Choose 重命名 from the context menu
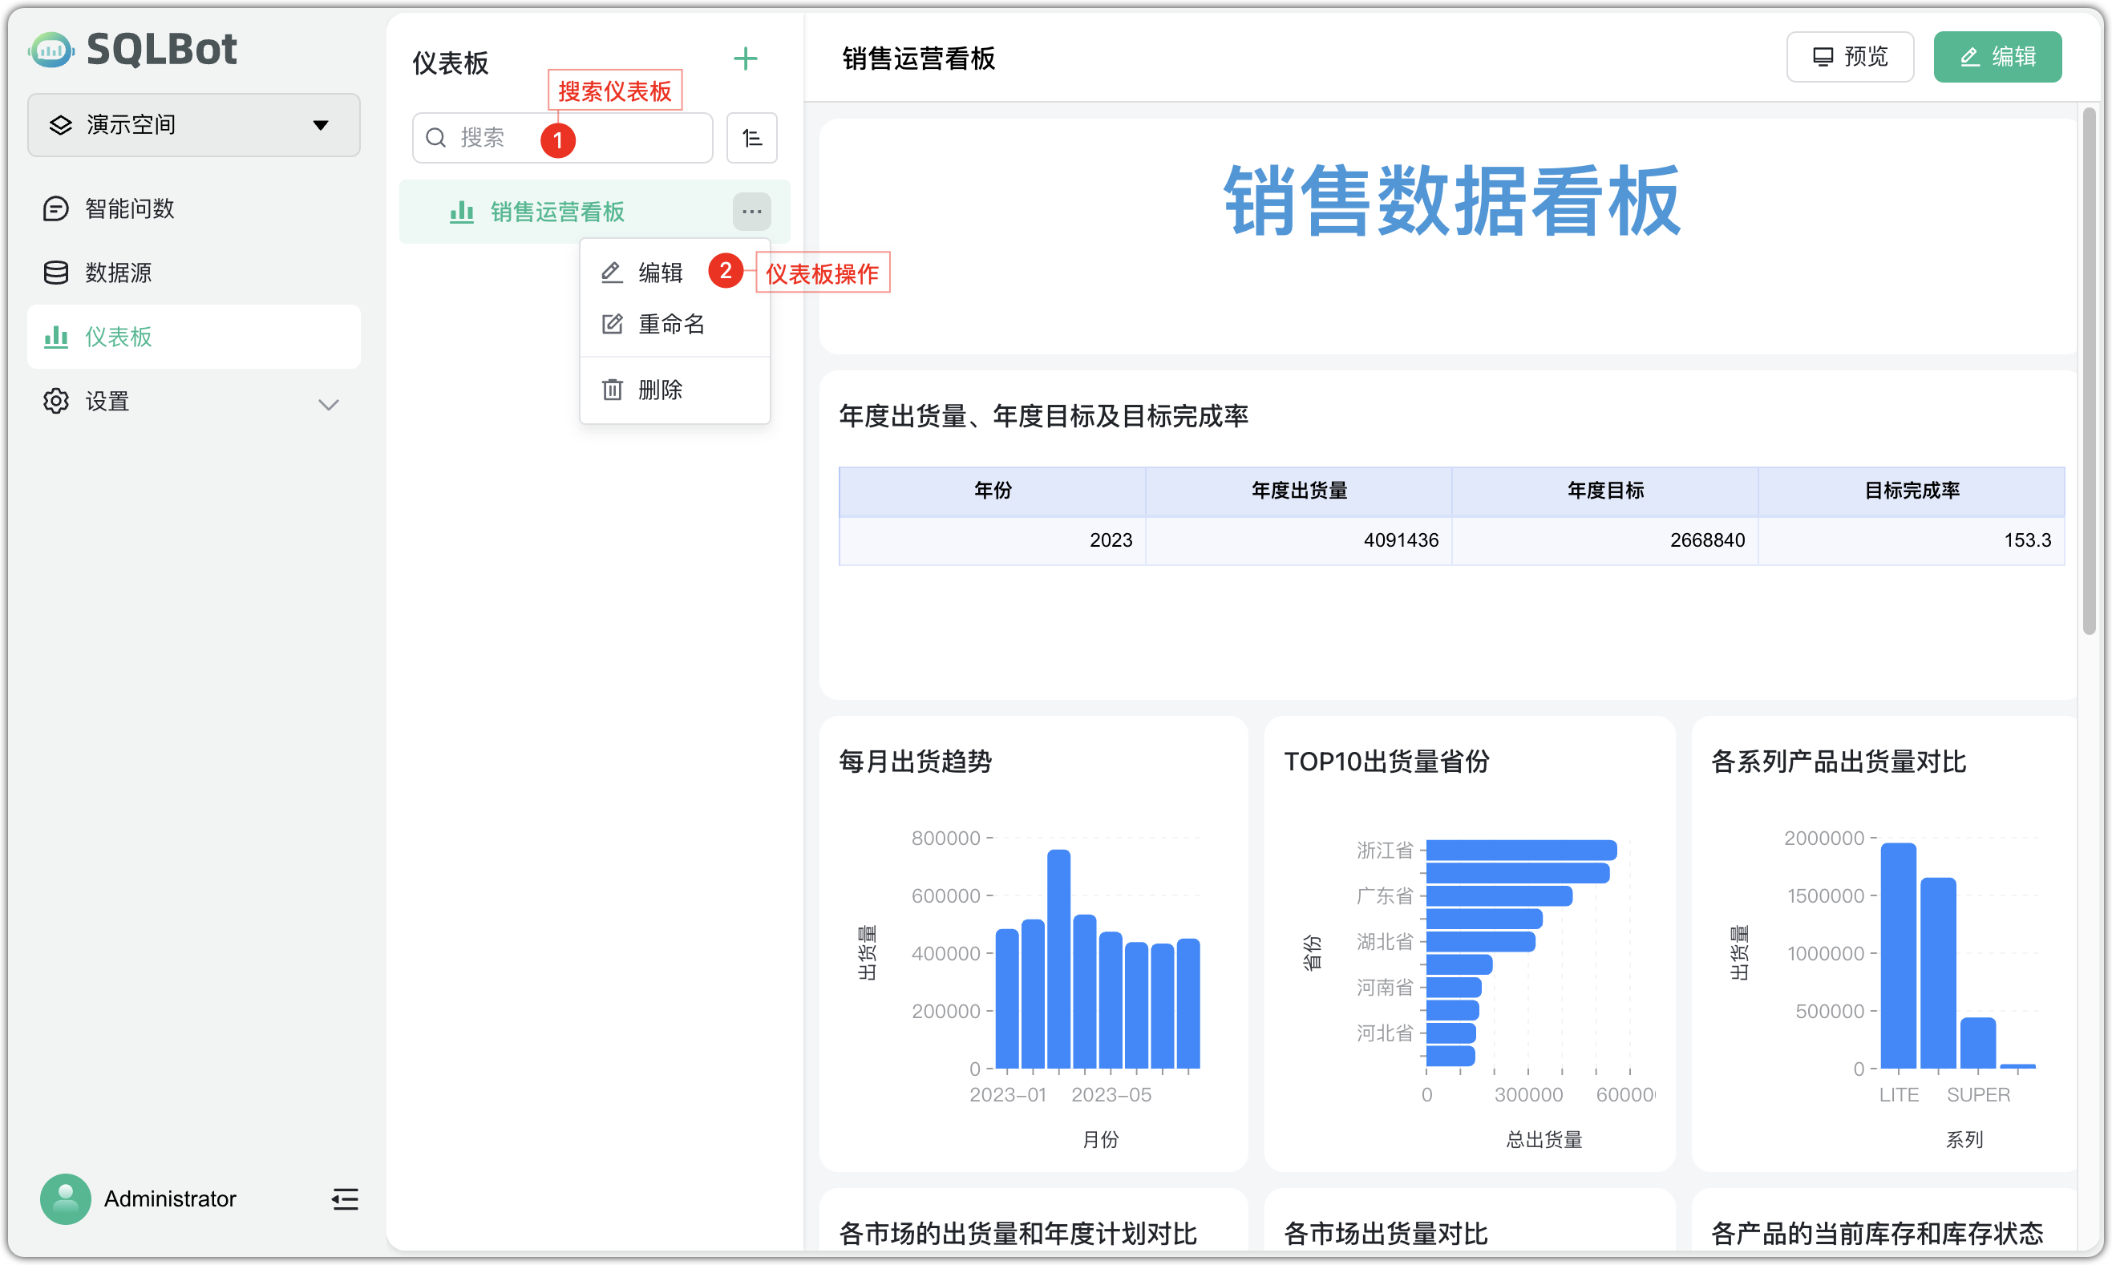The image size is (2112, 1265). tap(670, 324)
